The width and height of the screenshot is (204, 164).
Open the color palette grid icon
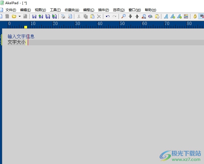pyautogui.click(x=186, y=16)
